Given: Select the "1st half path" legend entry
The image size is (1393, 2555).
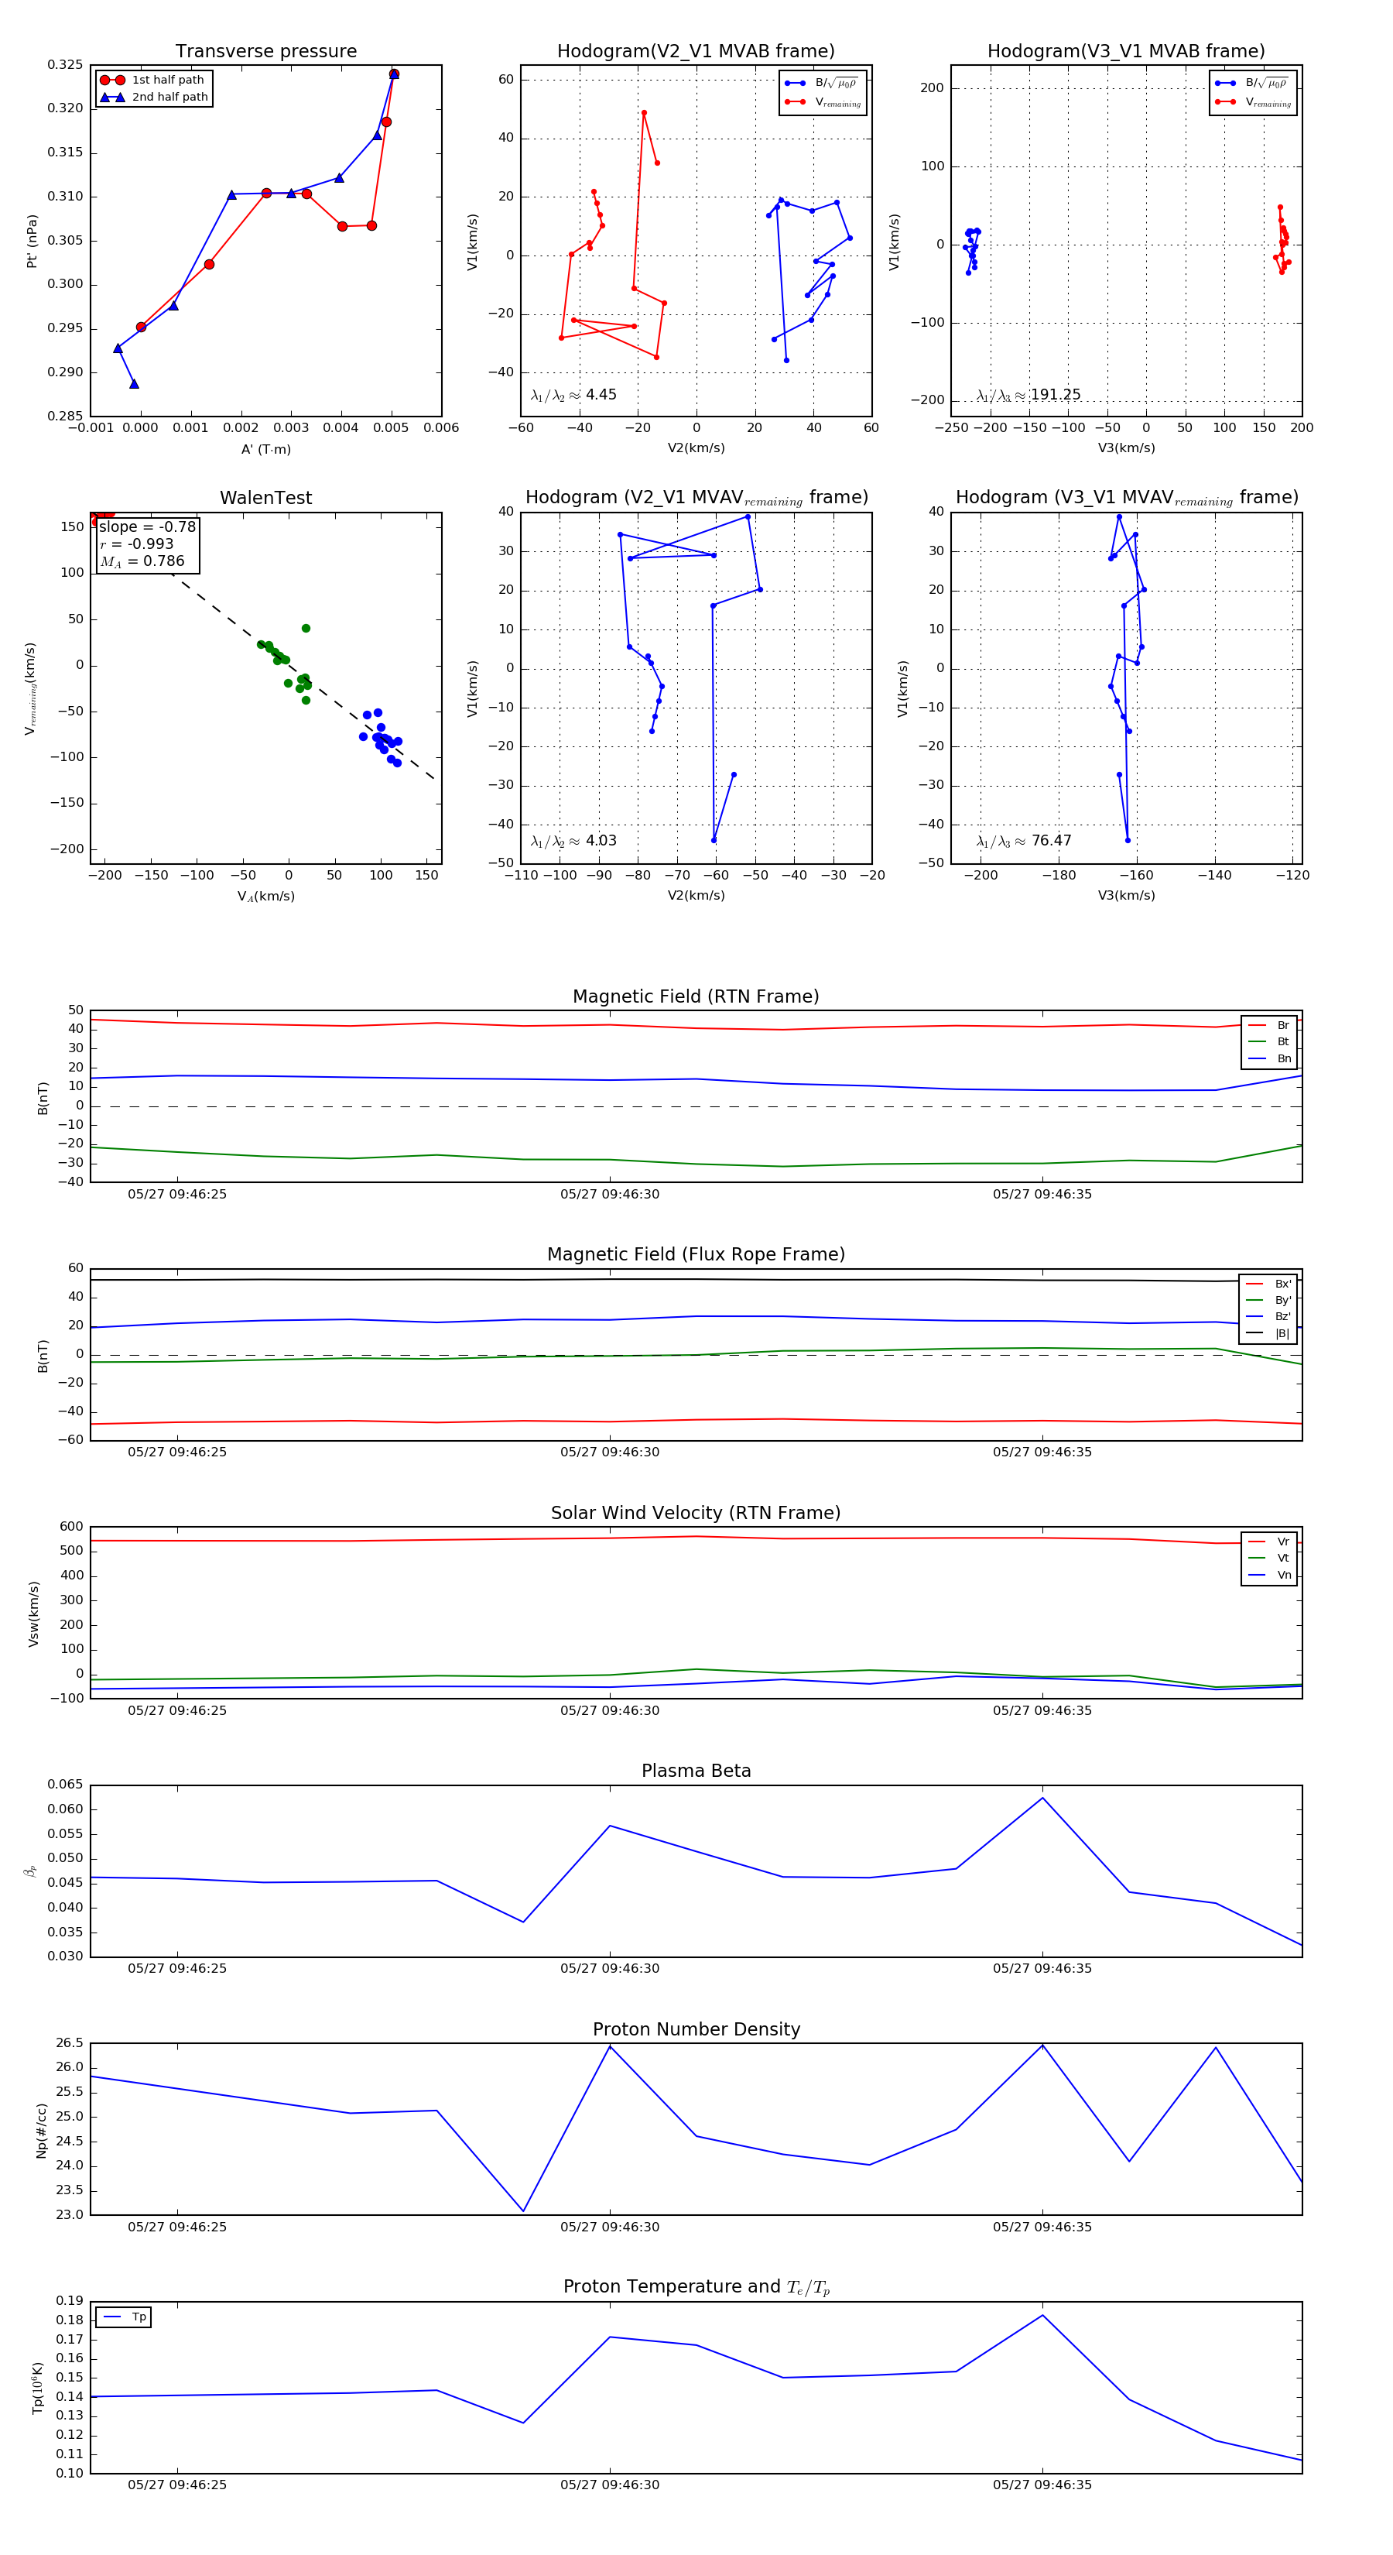Looking at the screenshot, I should point(154,81).
